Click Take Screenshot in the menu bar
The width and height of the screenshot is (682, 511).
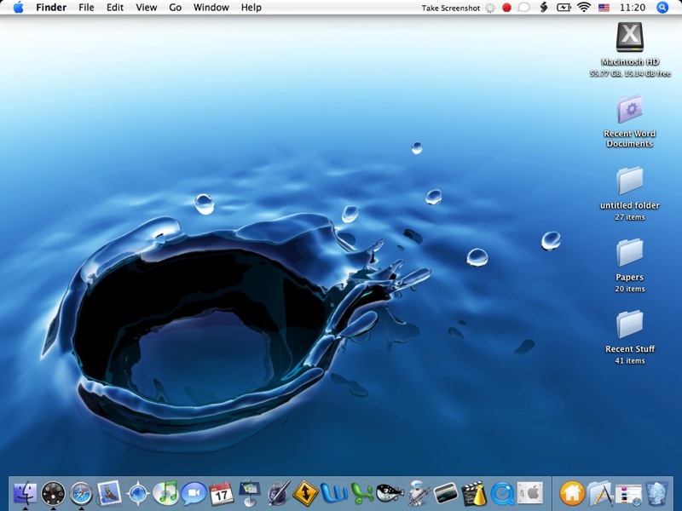click(x=451, y=8)
